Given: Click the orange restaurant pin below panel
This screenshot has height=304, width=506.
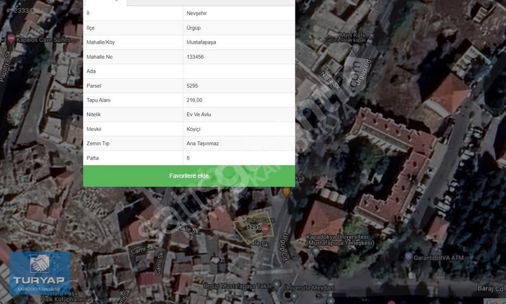Looking at the screenshot, I should (287, 192).
